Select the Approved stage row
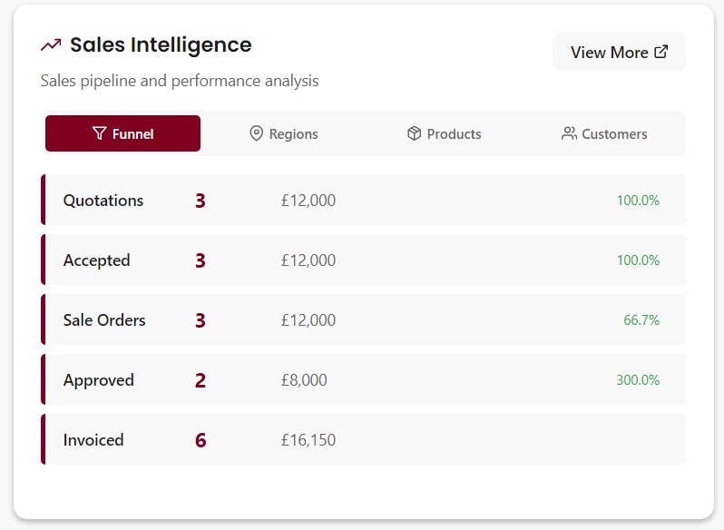 coord(364,380)
